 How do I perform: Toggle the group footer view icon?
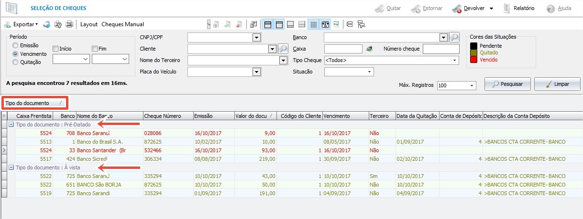click(x=301, y=24)
